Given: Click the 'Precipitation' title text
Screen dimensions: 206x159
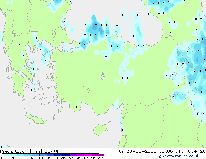Looking at the screenshot, I should 14,151.
